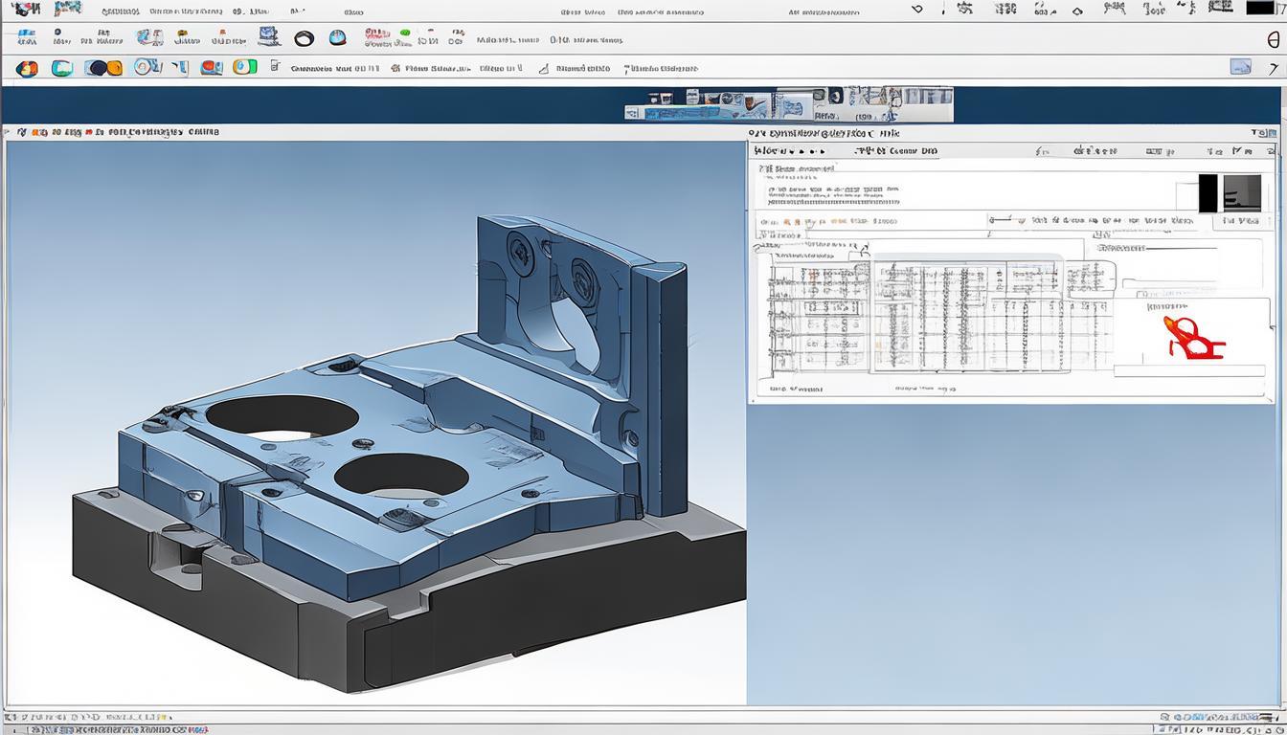Screen dimensions: 1287x735
Task: Select the computer monitor icon in the toolbar
Action: tap(269, 37)
